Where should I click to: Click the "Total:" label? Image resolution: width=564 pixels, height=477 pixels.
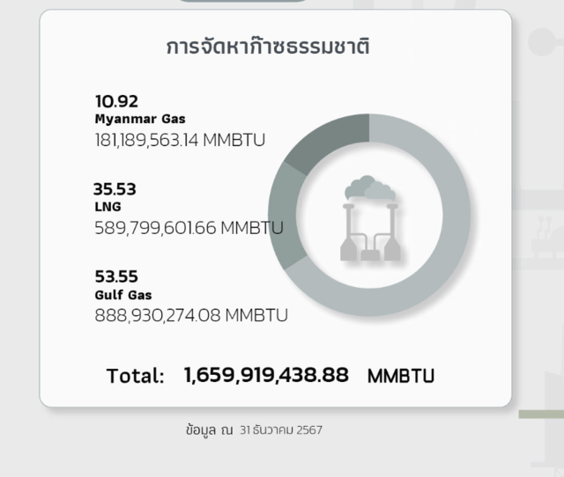(136, 376)
